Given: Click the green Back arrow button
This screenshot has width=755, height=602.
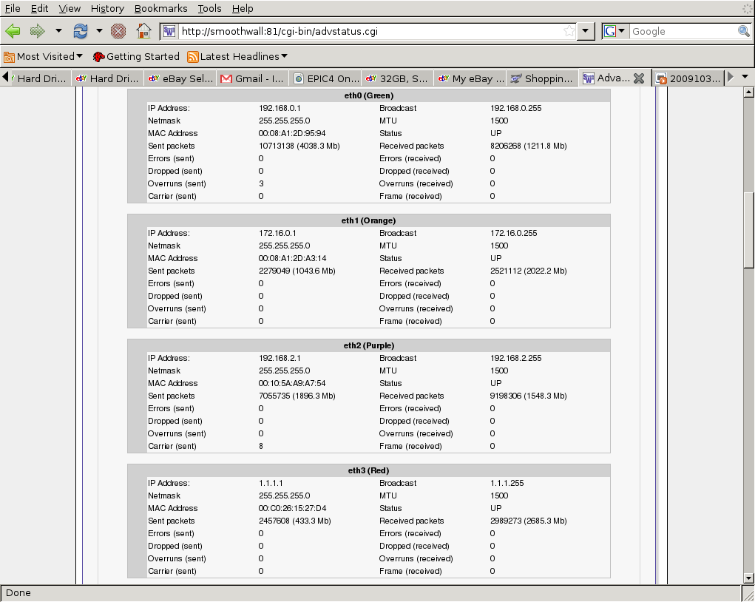Looking at the screenshot, I should pos(13,31).
